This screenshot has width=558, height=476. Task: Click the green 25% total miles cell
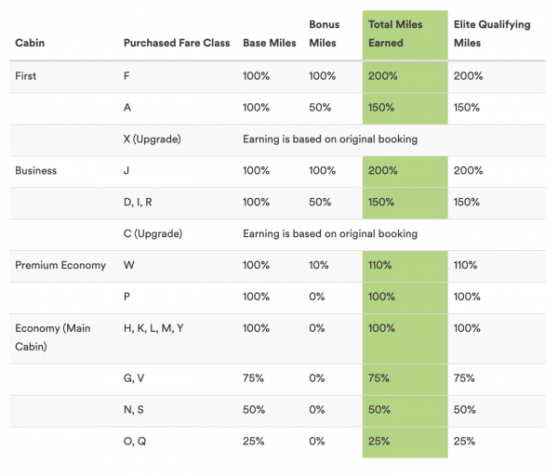380,441
